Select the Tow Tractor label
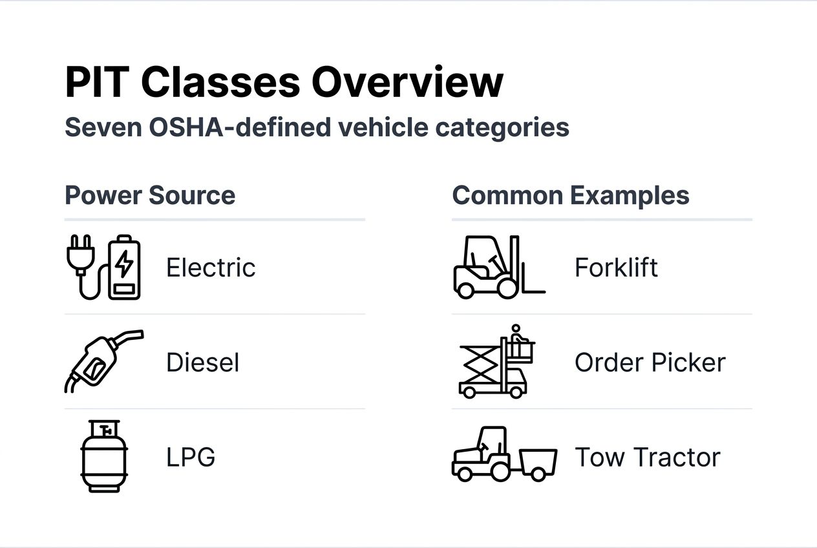 [x=647, y=458]
